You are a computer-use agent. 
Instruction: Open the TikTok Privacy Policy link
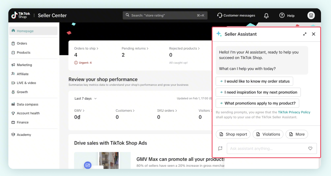click(294, 112)
